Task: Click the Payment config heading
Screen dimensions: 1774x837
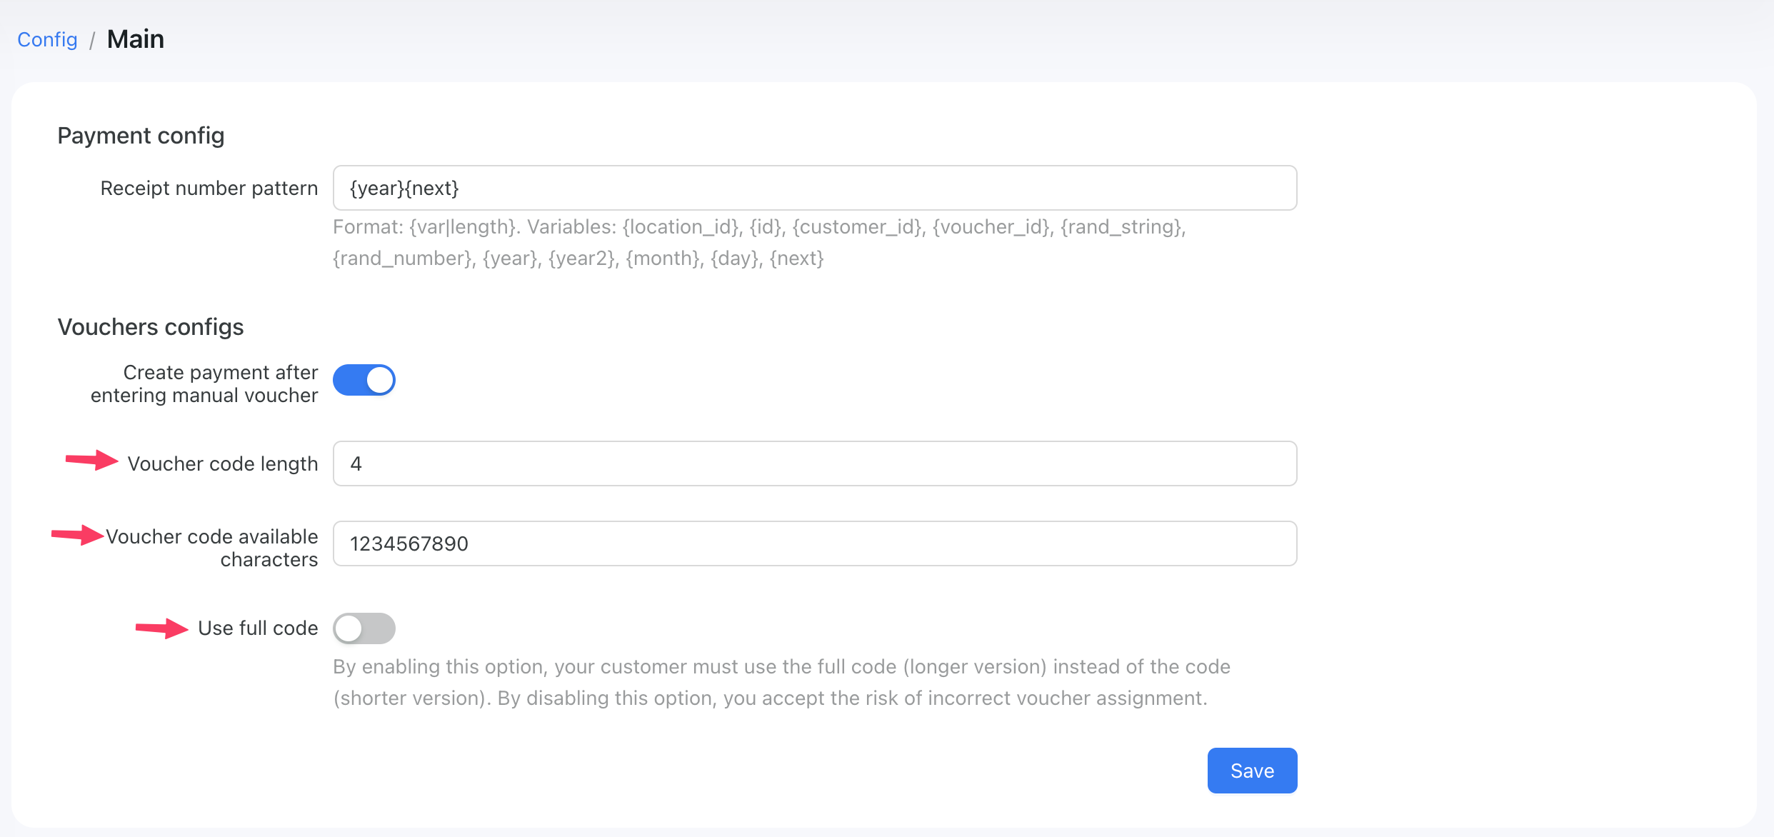Action: (141, 136)
